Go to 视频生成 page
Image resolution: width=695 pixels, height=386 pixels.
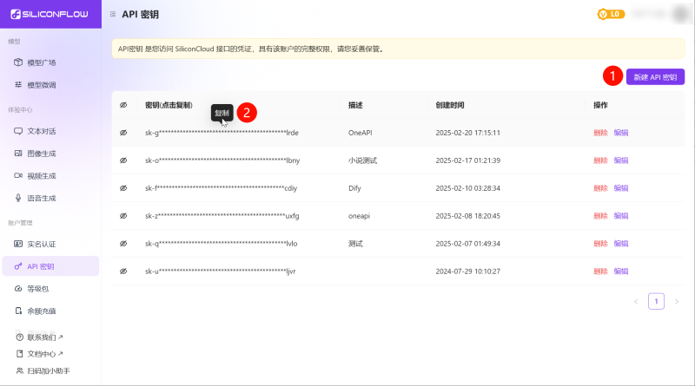(x=41, y=175)
